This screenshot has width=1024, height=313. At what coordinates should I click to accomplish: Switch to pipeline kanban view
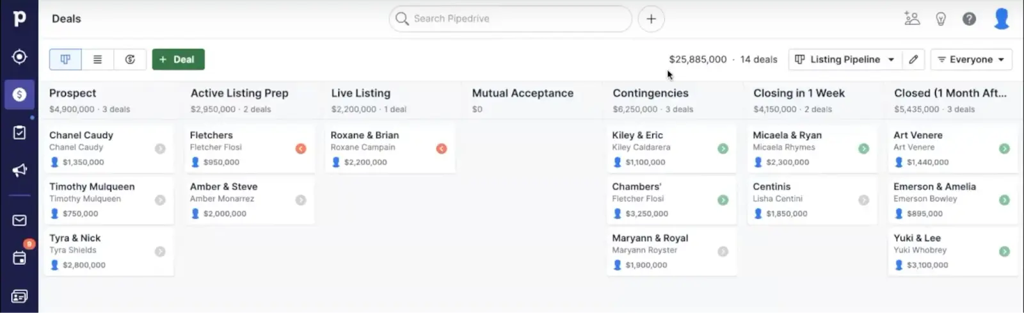click(x=65, y=60)
